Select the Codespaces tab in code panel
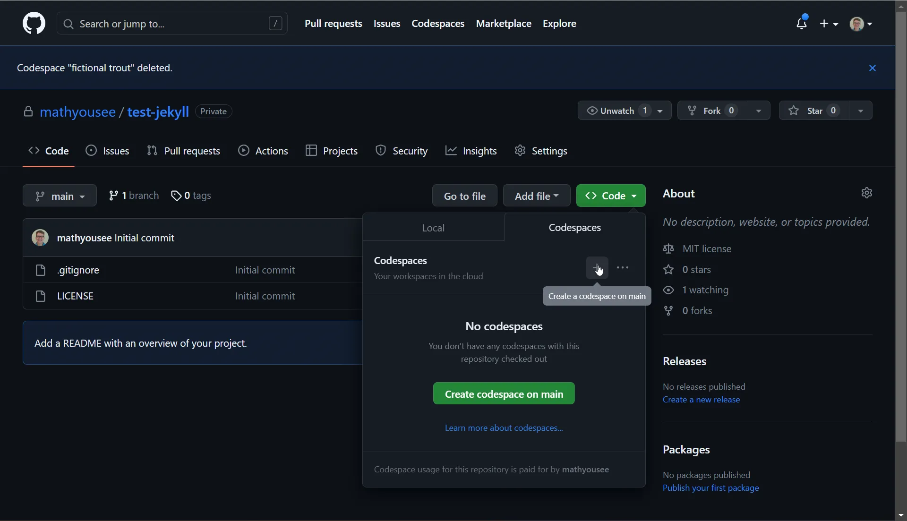This screenshot has height=521, width=907. [574, 228]
